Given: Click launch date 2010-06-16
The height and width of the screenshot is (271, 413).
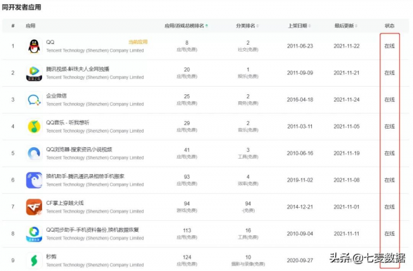Looking at the screenshot, I should coord(300,153).
